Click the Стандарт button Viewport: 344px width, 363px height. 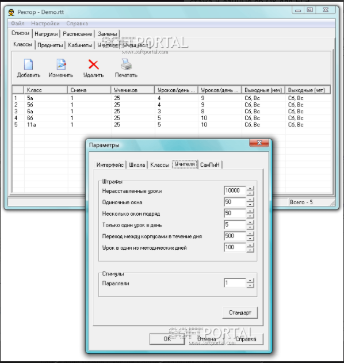[240, 312]
